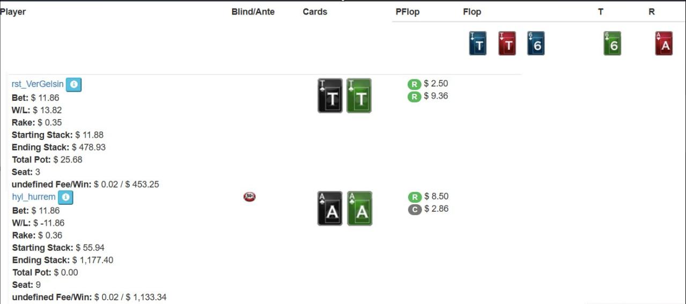The width and height of the screenshot is (686, 304).
Task: Click the red Ten flop card
Action: pyautogui.click(x=507, y=43)
